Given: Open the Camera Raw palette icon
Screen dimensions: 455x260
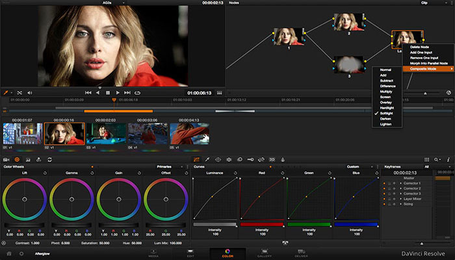Looking at the screenshot, I should 6,160.
